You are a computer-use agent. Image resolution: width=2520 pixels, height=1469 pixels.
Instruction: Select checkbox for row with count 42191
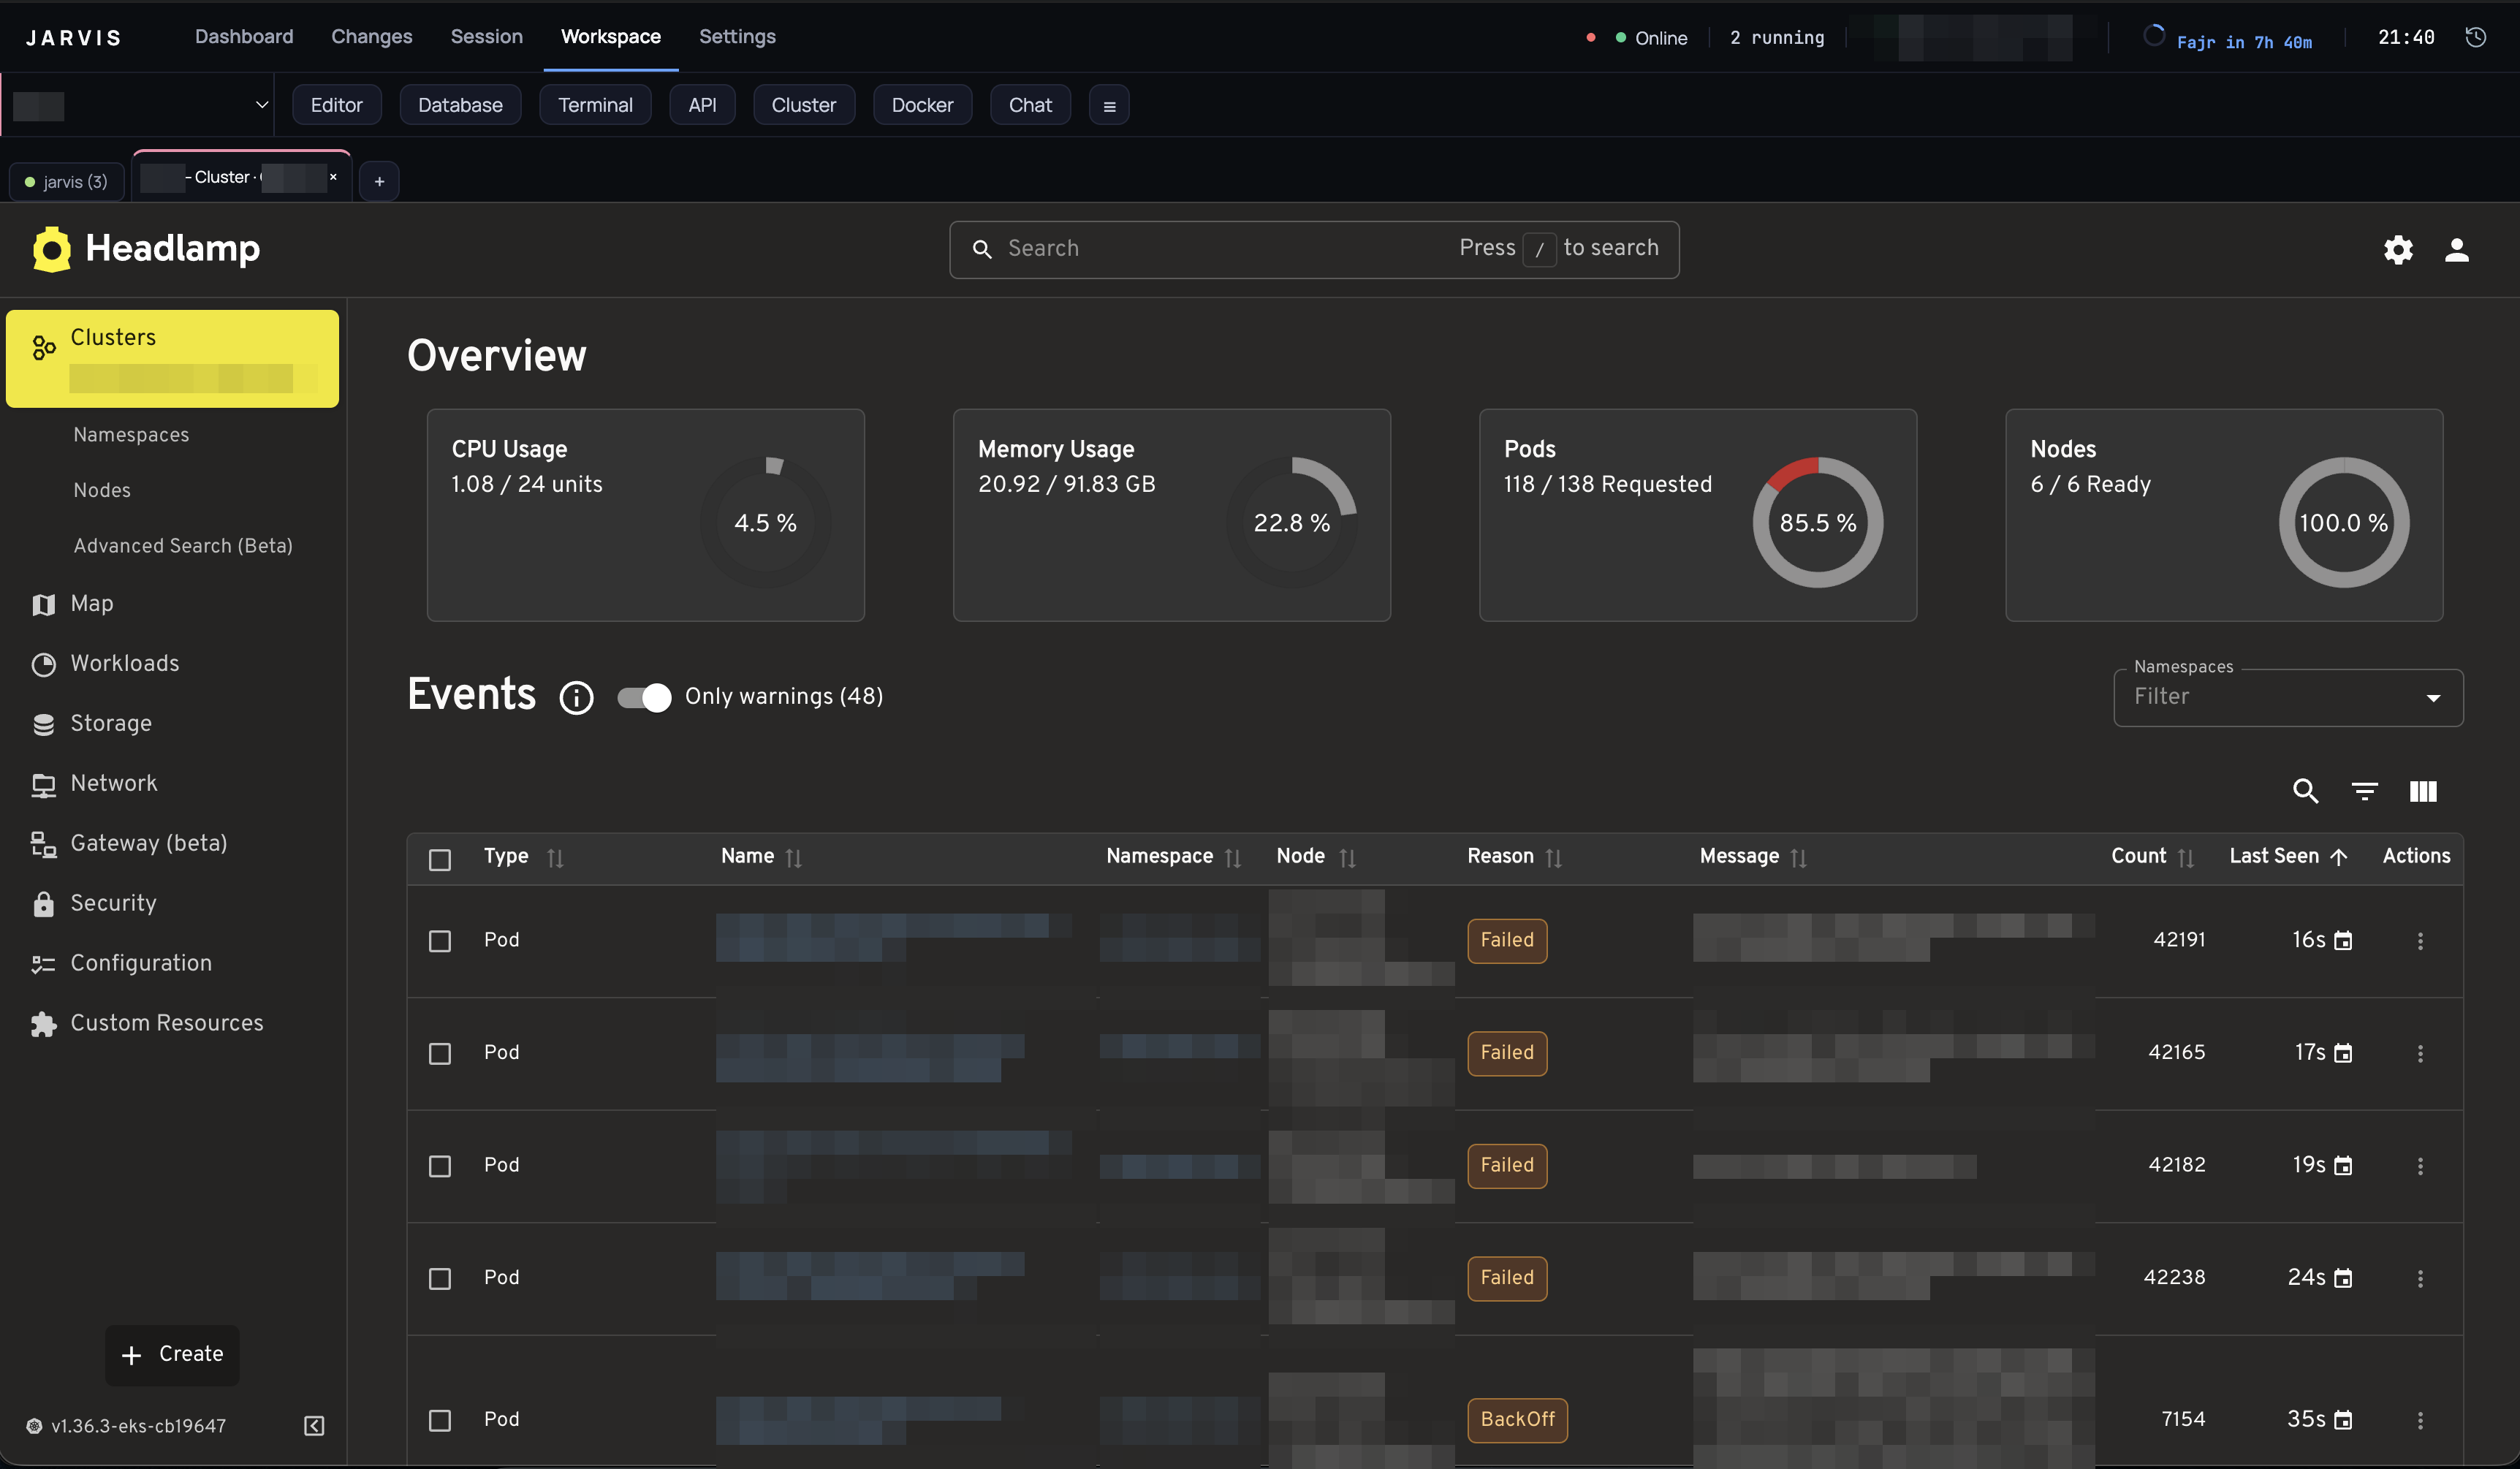click(440, 941)
